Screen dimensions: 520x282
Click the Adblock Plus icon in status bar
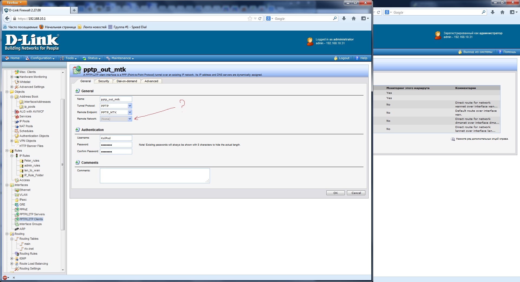pos(5,278)
